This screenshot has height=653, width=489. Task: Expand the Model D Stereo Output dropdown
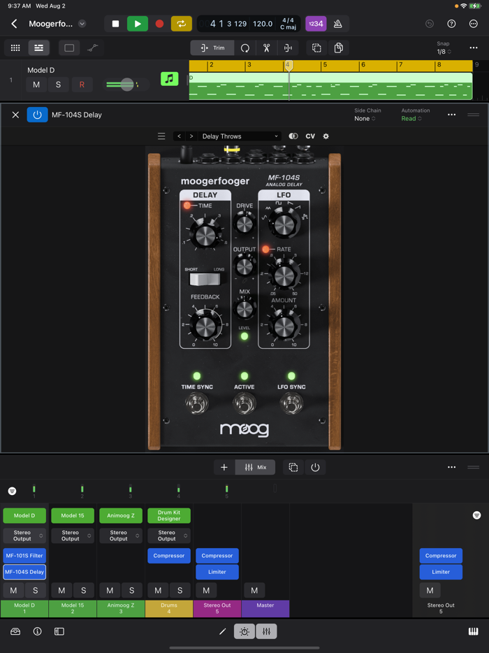(24, 536)
